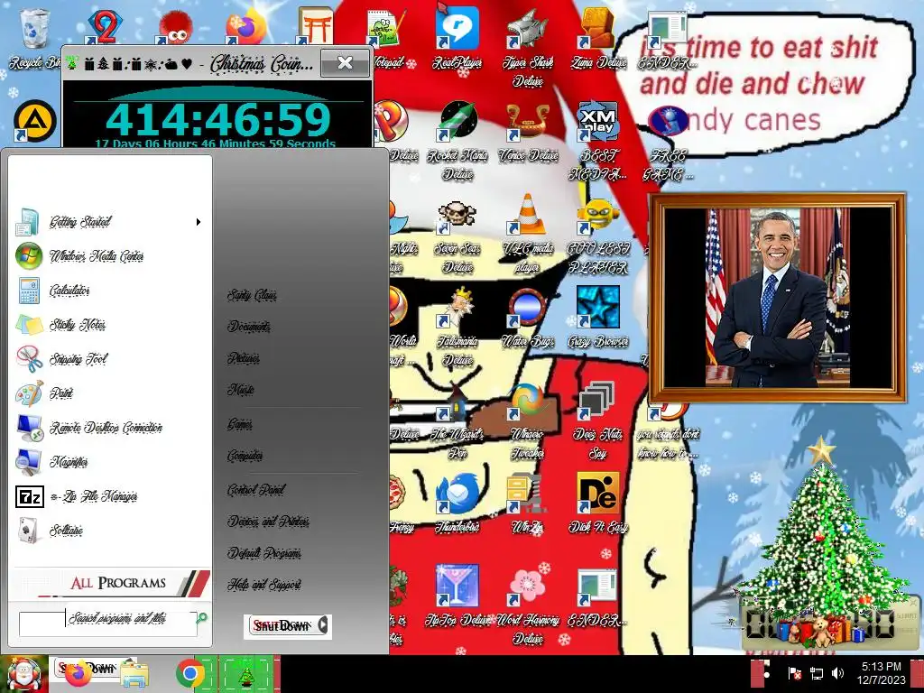
Task: Open the COOLEST PLAYER smiley shortcut
Action: point(597,236)
